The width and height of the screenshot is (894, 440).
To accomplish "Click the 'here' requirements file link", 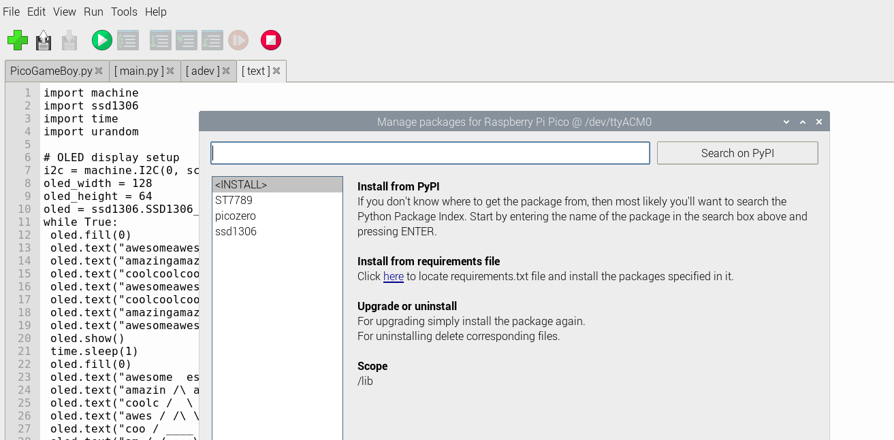I will tap(394, 276).
